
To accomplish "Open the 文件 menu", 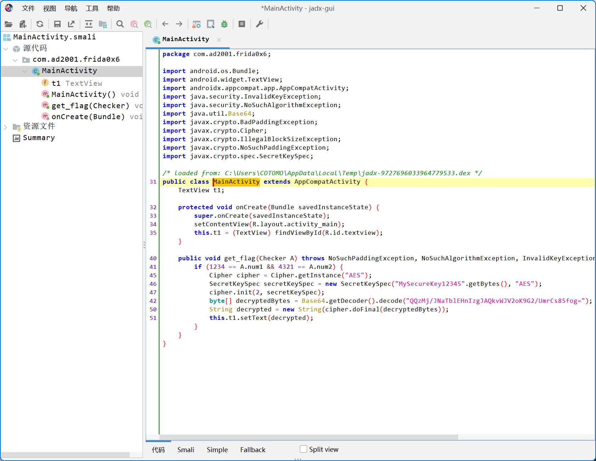I will (28, 8).
